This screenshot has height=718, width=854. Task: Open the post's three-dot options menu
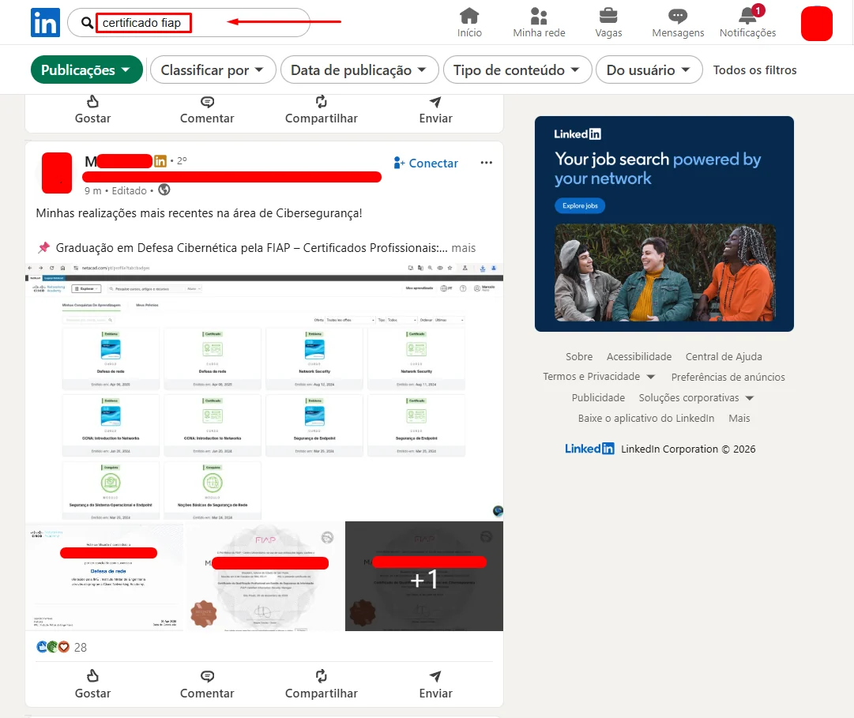487,163
